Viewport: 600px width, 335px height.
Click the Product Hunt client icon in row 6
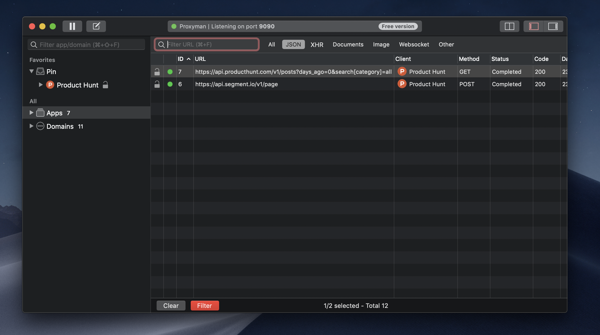[402, 84]
